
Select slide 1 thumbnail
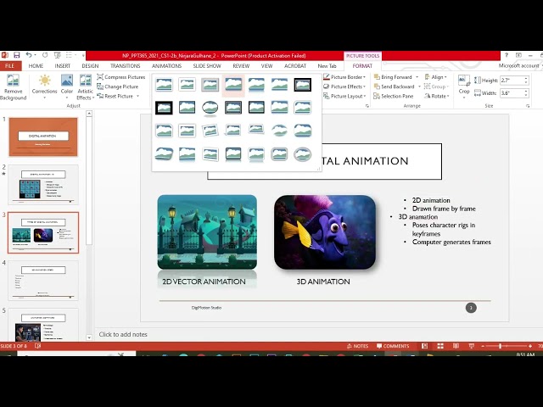43,137
